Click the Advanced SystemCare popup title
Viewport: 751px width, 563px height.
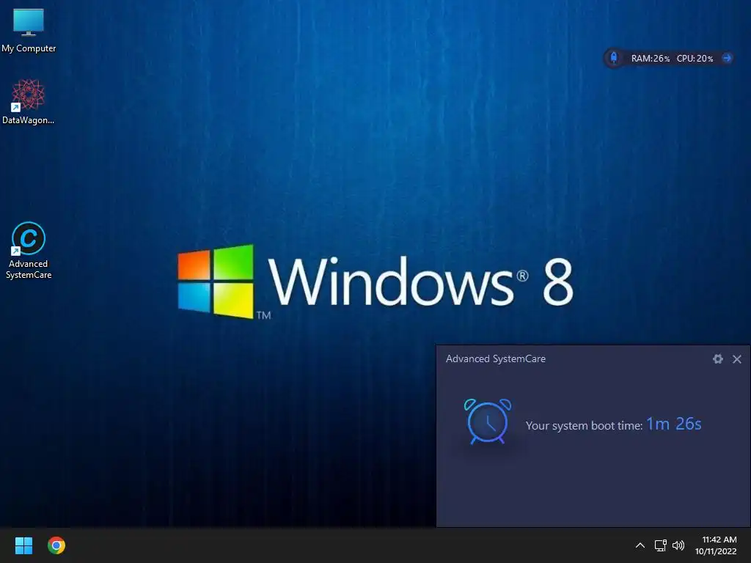496,358
